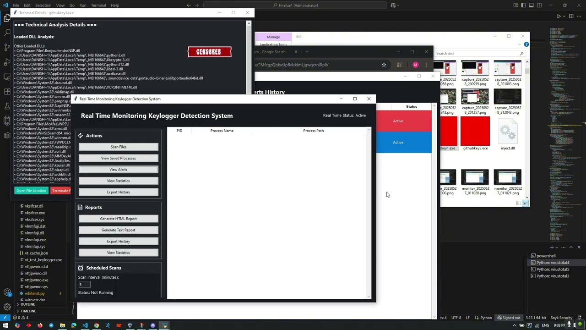Add new terminal with plus icon
Viewport: 586px width, 330px height.
click(x=552, y=247)
